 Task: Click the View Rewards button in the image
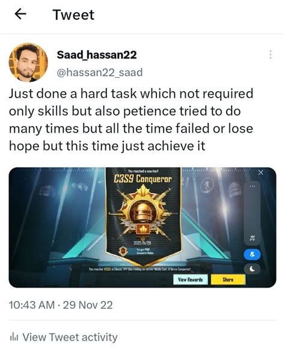[x=191, y=279]
